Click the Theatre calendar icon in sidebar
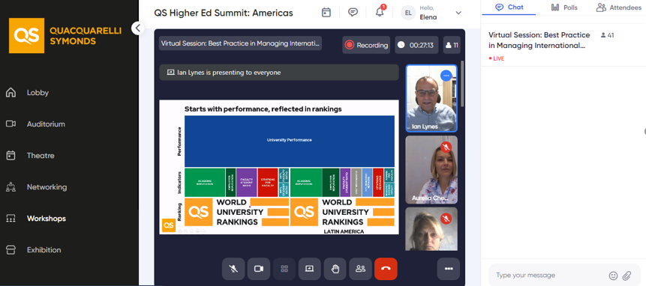The width and height of the screenshot is (646, 286). coord(11,155)
